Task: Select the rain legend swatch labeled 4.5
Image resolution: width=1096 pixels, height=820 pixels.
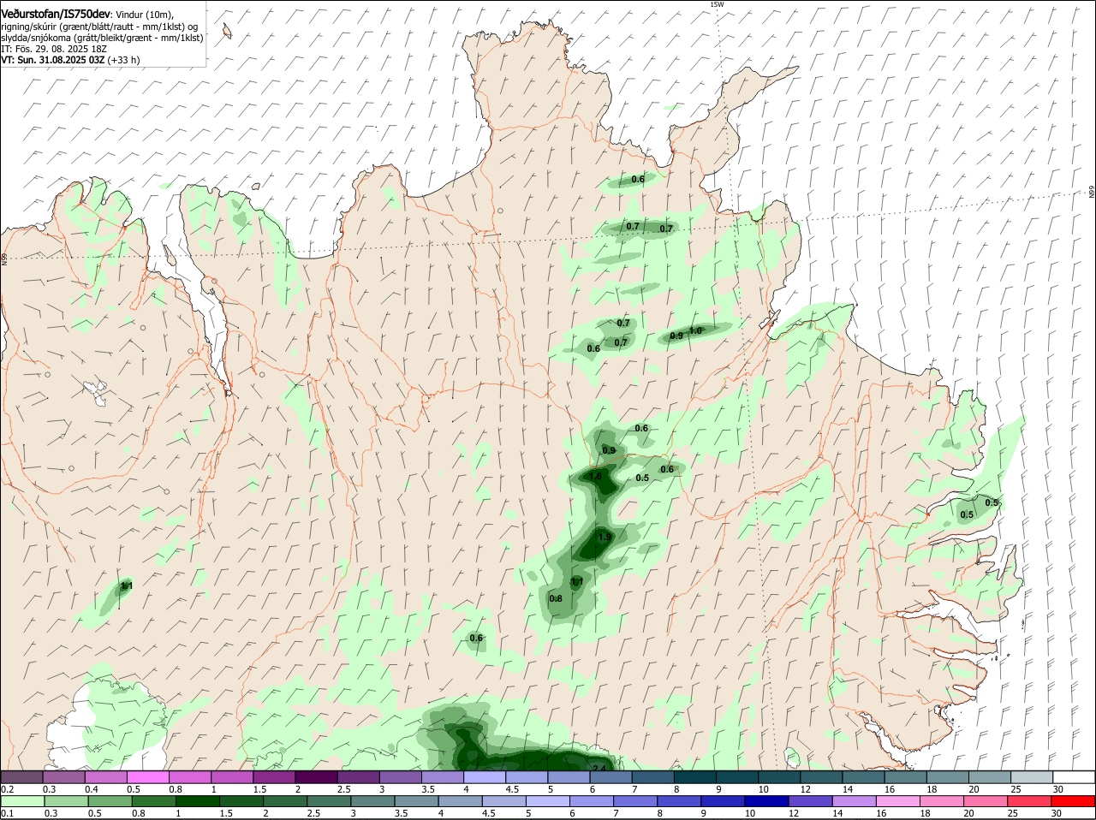Action: point(503,801)
